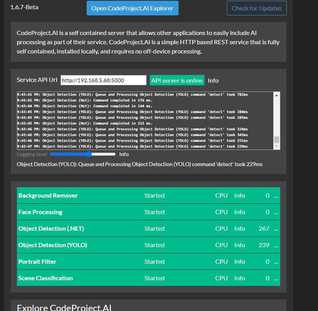Screen dimensions: 318x311
Task: Click CPU label in Portrait Filter row
Action: click(221, 262)
